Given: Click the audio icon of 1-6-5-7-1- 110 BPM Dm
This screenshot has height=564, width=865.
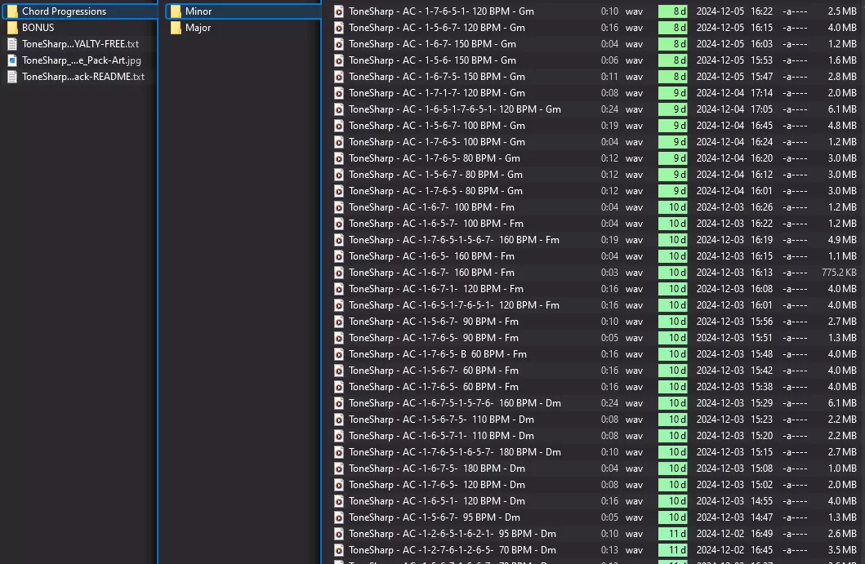Looking at the screenshot, I should [x=339, y=436].
